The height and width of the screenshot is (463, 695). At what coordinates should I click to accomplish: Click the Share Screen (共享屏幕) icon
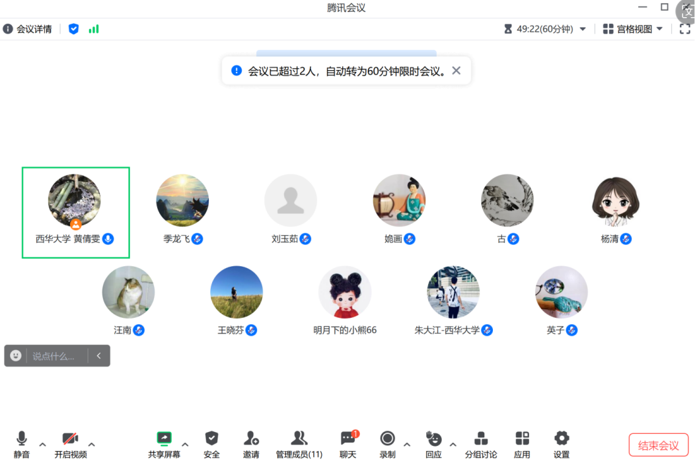tap(164, 439)
